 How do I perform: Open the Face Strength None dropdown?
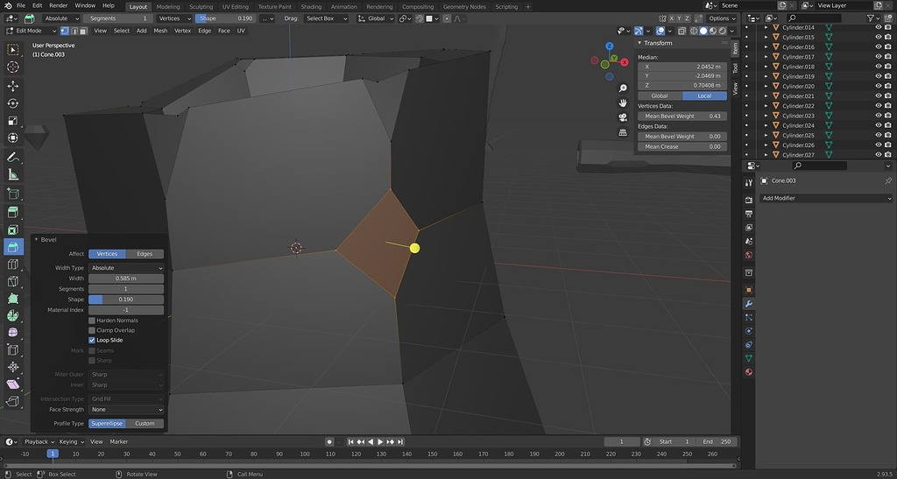[x=126, y=410]
